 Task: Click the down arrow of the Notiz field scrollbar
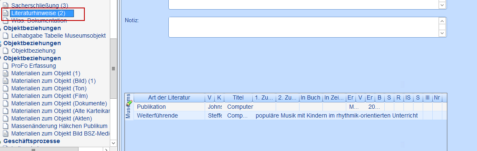(442, 33)
